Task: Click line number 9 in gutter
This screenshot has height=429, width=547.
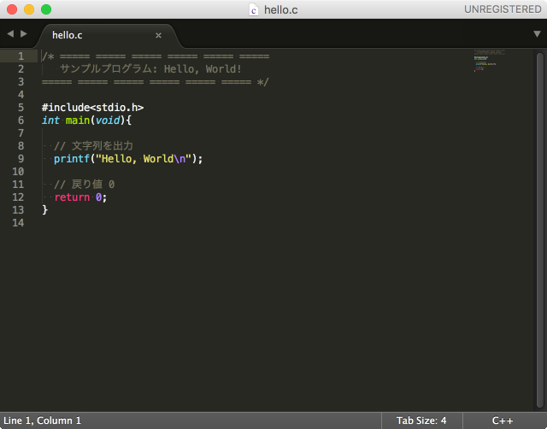Action: [21, 159]
